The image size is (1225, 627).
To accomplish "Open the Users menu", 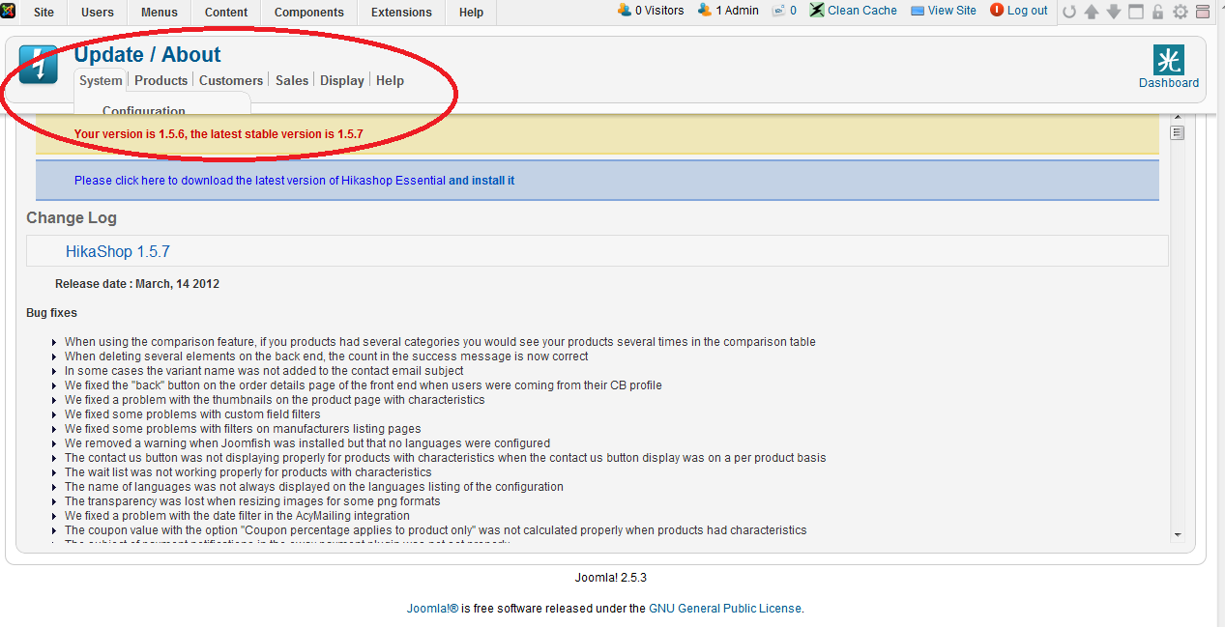I will pos(98,13).
